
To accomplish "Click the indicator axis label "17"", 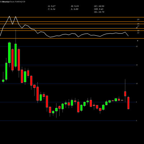I will click(138, 26).
